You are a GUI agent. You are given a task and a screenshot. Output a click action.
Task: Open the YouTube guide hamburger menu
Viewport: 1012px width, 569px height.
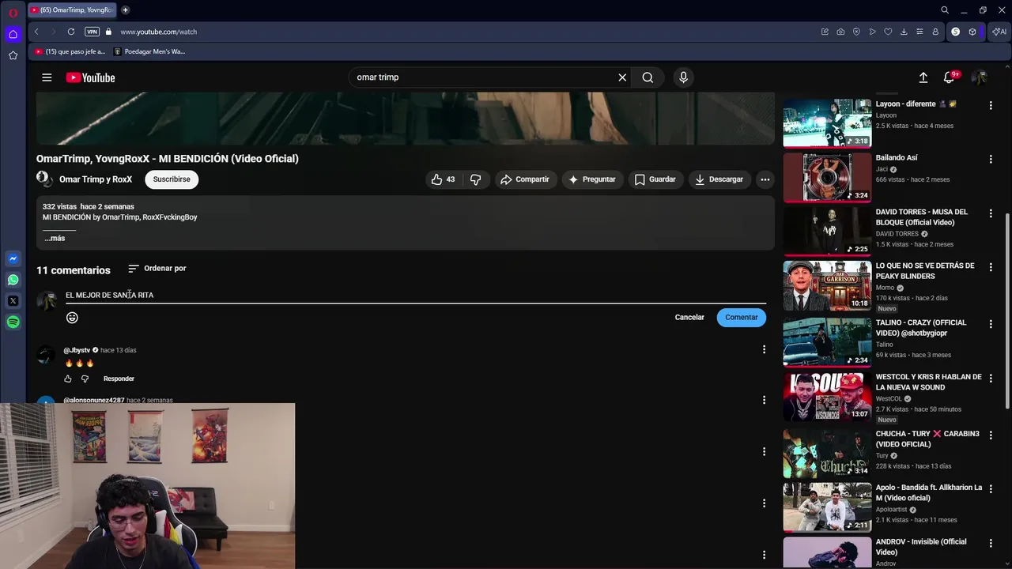(x=47, y=77)
